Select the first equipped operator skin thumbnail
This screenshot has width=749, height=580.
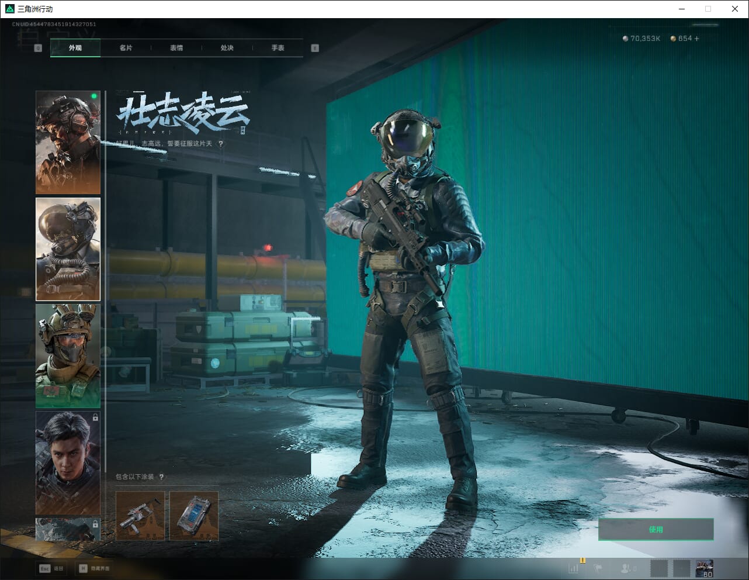pos(68,142)
